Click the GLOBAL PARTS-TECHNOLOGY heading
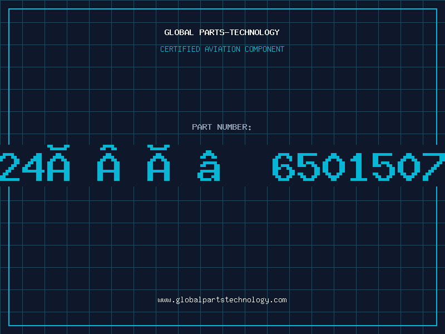Image resolution: width=445 pixels, height=334 pixels. pos(222,32)
